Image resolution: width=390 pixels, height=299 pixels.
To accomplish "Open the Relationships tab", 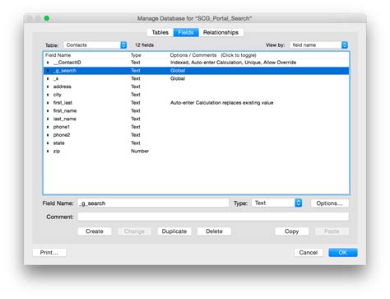I will coord(221,32).
